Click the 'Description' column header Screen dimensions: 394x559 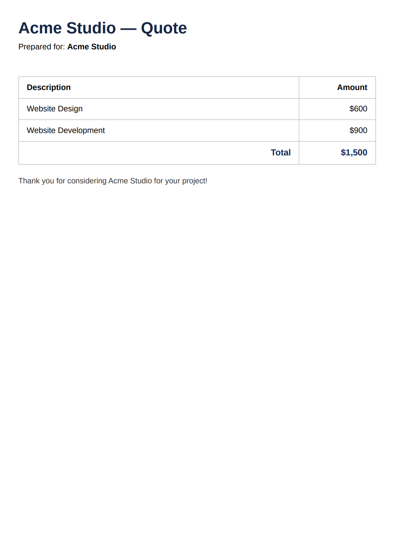(49, 87)
